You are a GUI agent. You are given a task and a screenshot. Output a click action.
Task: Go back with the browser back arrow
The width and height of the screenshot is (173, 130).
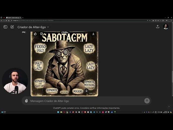(x=1, y=21)
